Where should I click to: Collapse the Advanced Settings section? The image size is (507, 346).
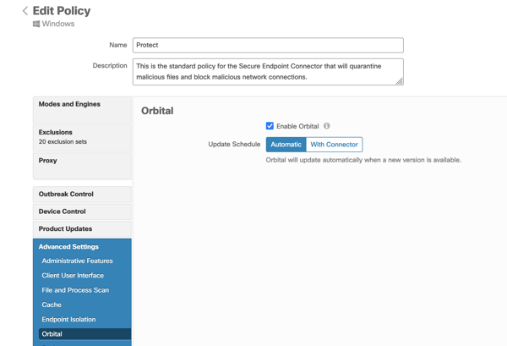(x=82, y=247)
